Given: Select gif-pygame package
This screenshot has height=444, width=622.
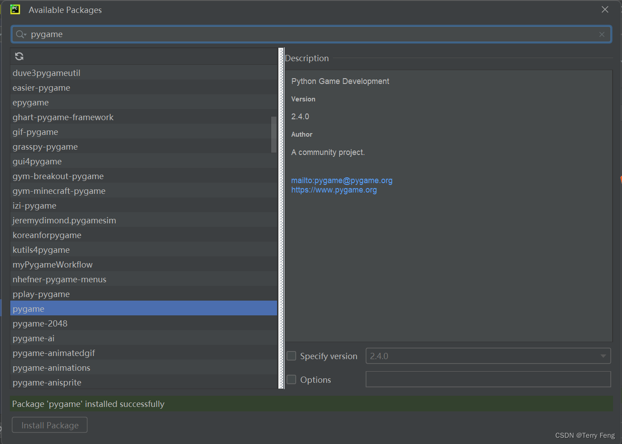Looking at the screenshot, I should tap(143, 132).
